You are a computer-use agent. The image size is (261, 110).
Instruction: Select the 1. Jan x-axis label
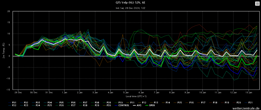pos(64,92)
